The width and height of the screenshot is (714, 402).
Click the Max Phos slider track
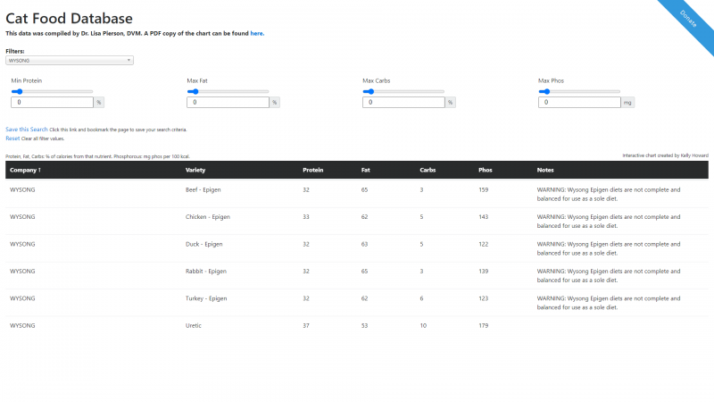[x=580, y=91]
